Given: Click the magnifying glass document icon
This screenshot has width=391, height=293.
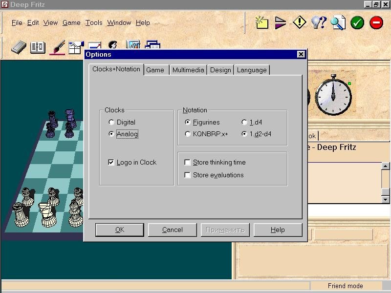Looking at the screenshot, I should (x=338, y=22).
